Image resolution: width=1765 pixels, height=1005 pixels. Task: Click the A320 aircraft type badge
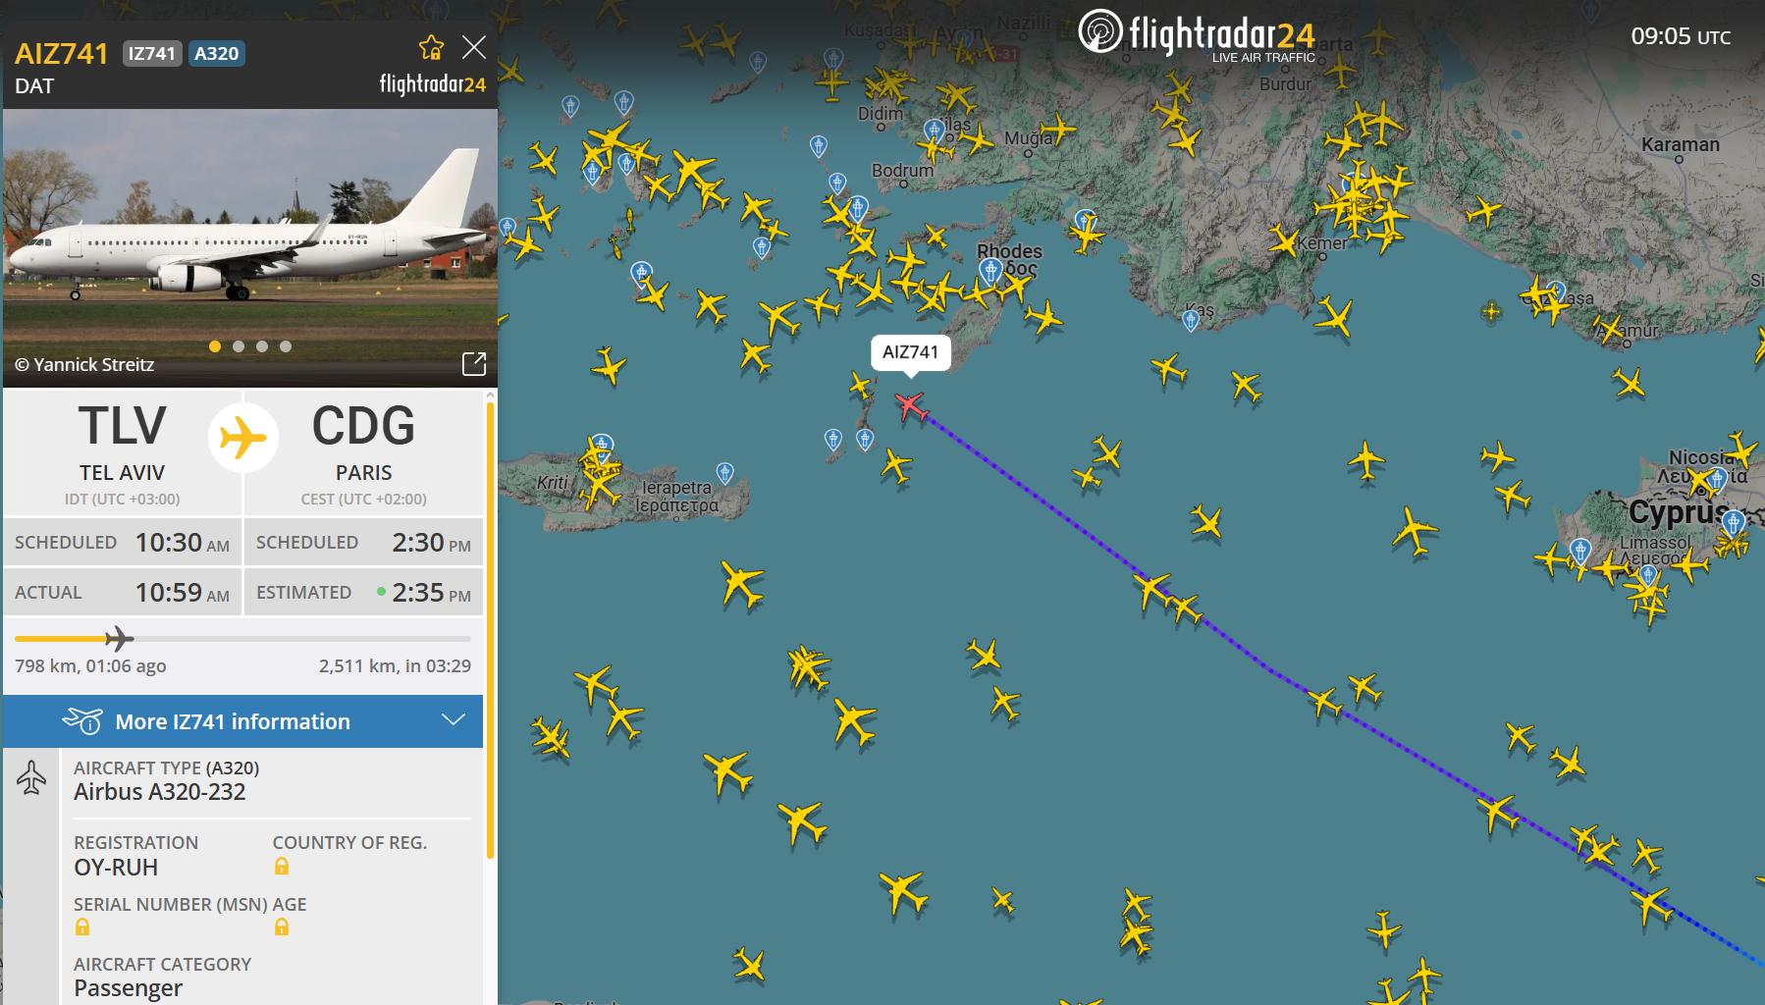(216, 53)
